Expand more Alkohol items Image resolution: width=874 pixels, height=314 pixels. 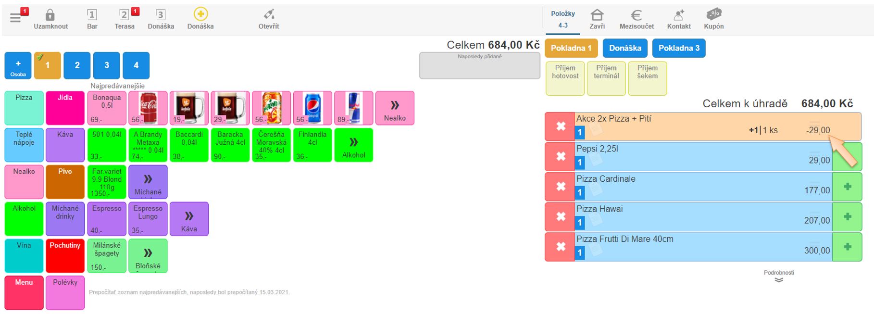(353, 145)
